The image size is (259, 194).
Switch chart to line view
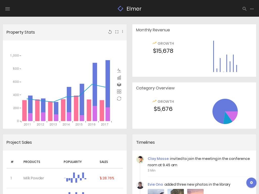(119, 71)
